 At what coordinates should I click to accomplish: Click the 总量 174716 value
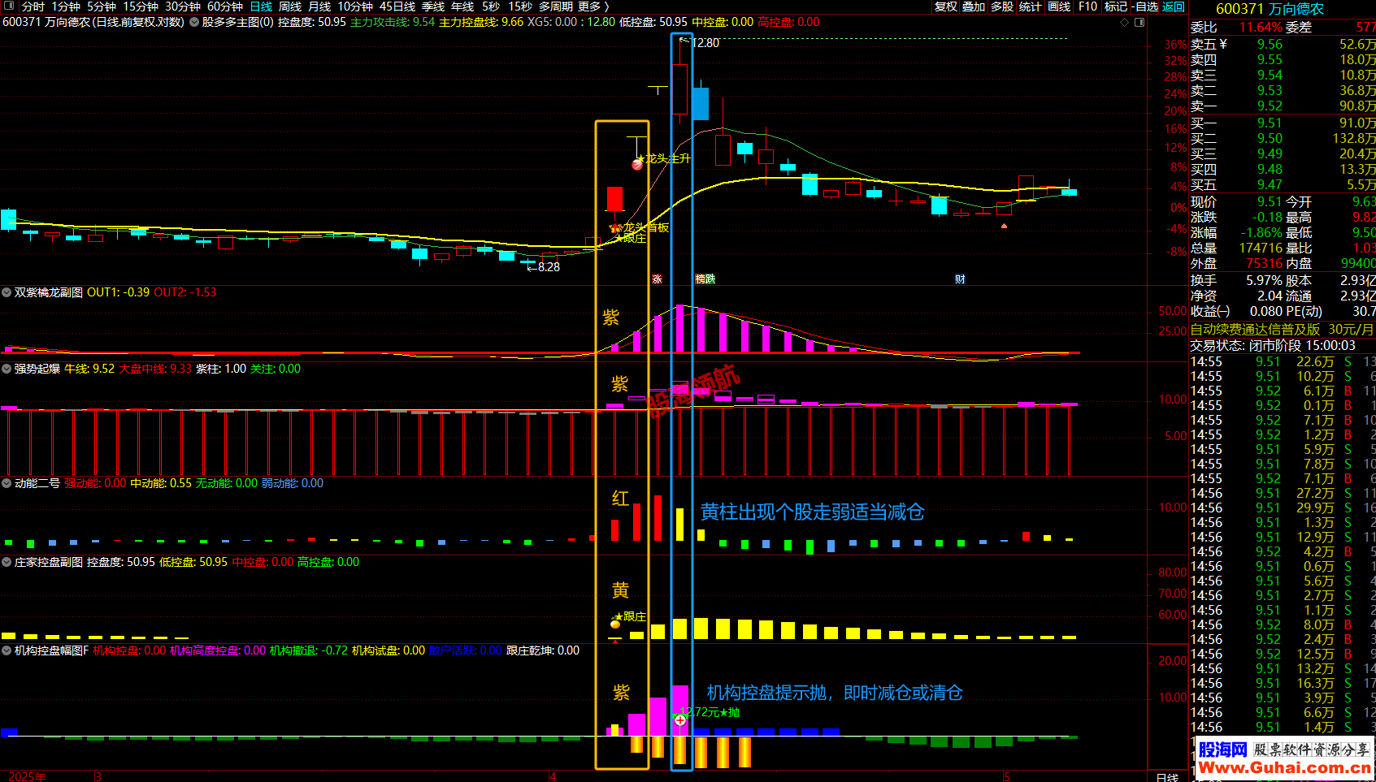click(x=1261, y=248)
